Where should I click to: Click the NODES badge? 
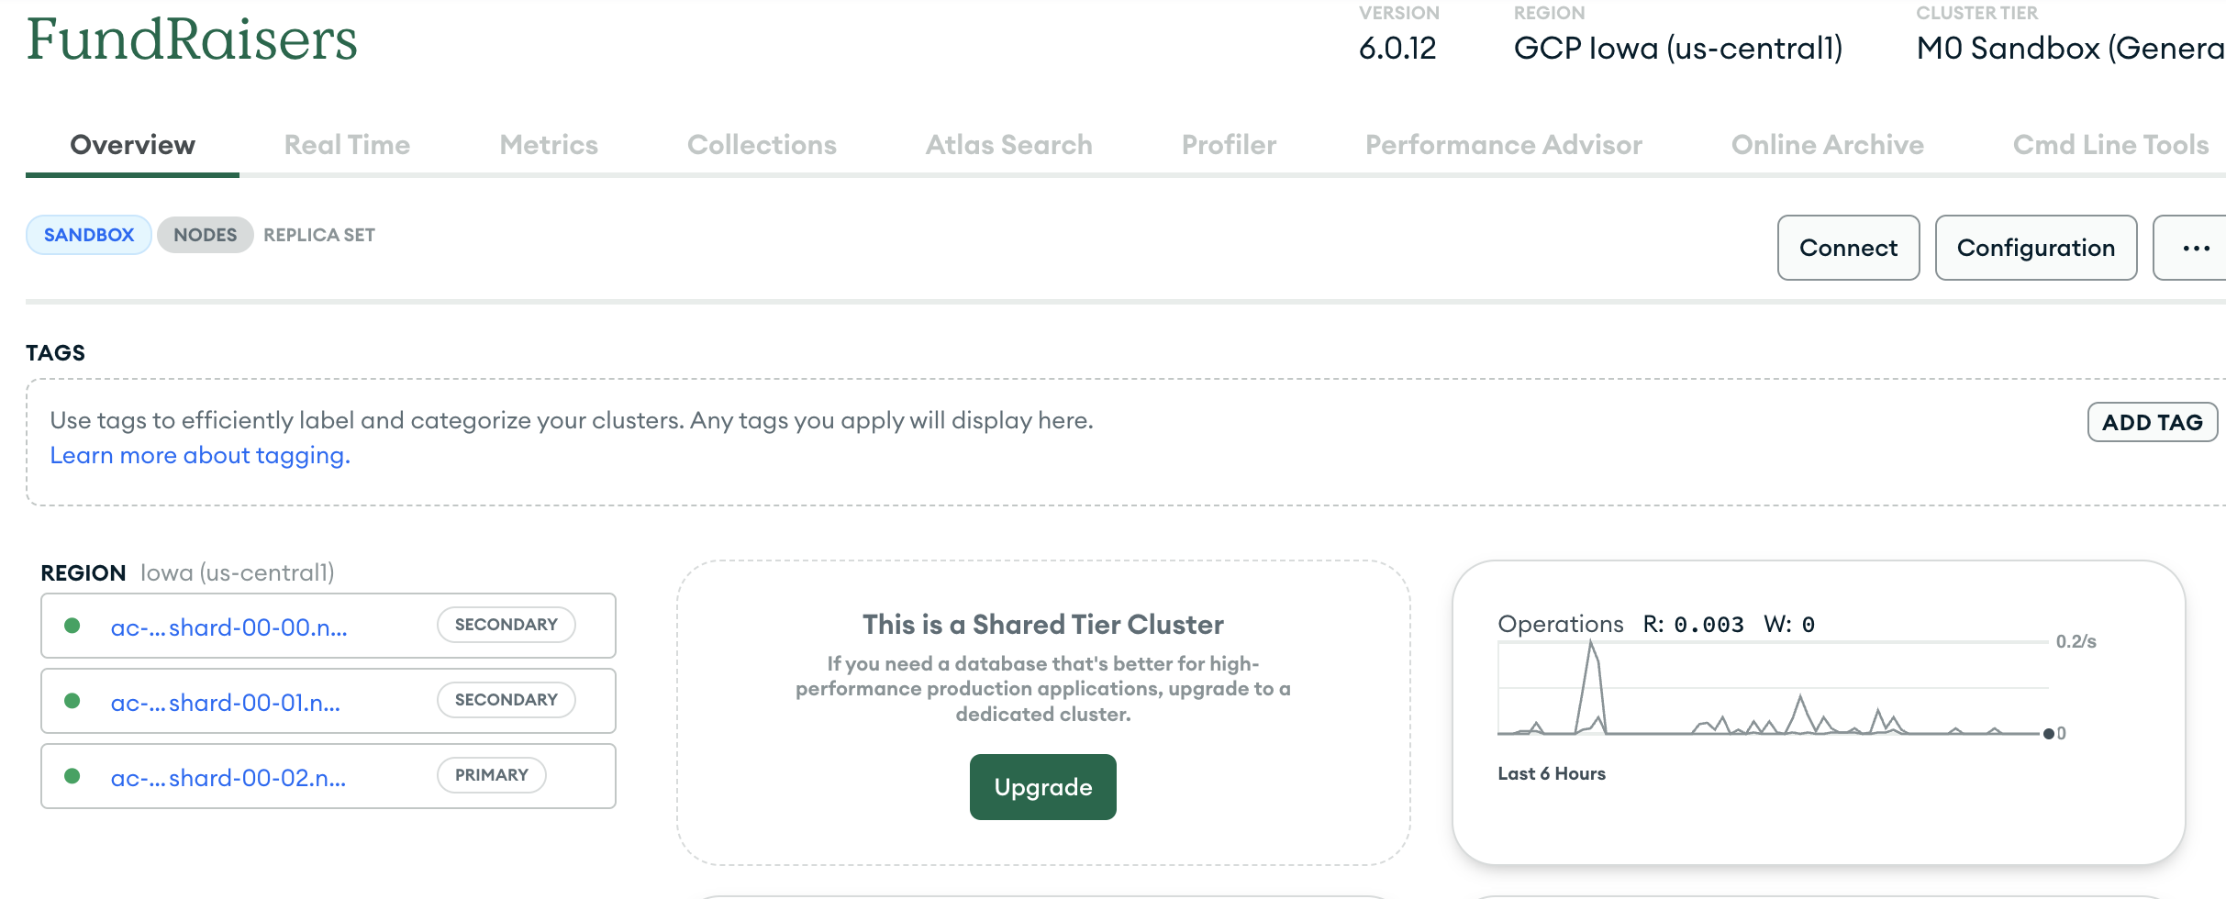coord(205,235)
